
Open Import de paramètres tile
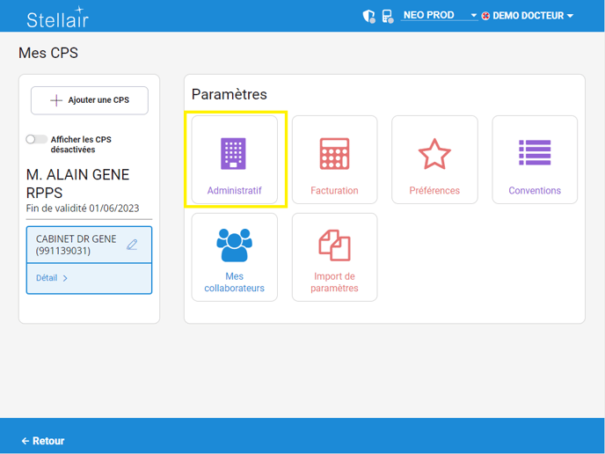334,257
